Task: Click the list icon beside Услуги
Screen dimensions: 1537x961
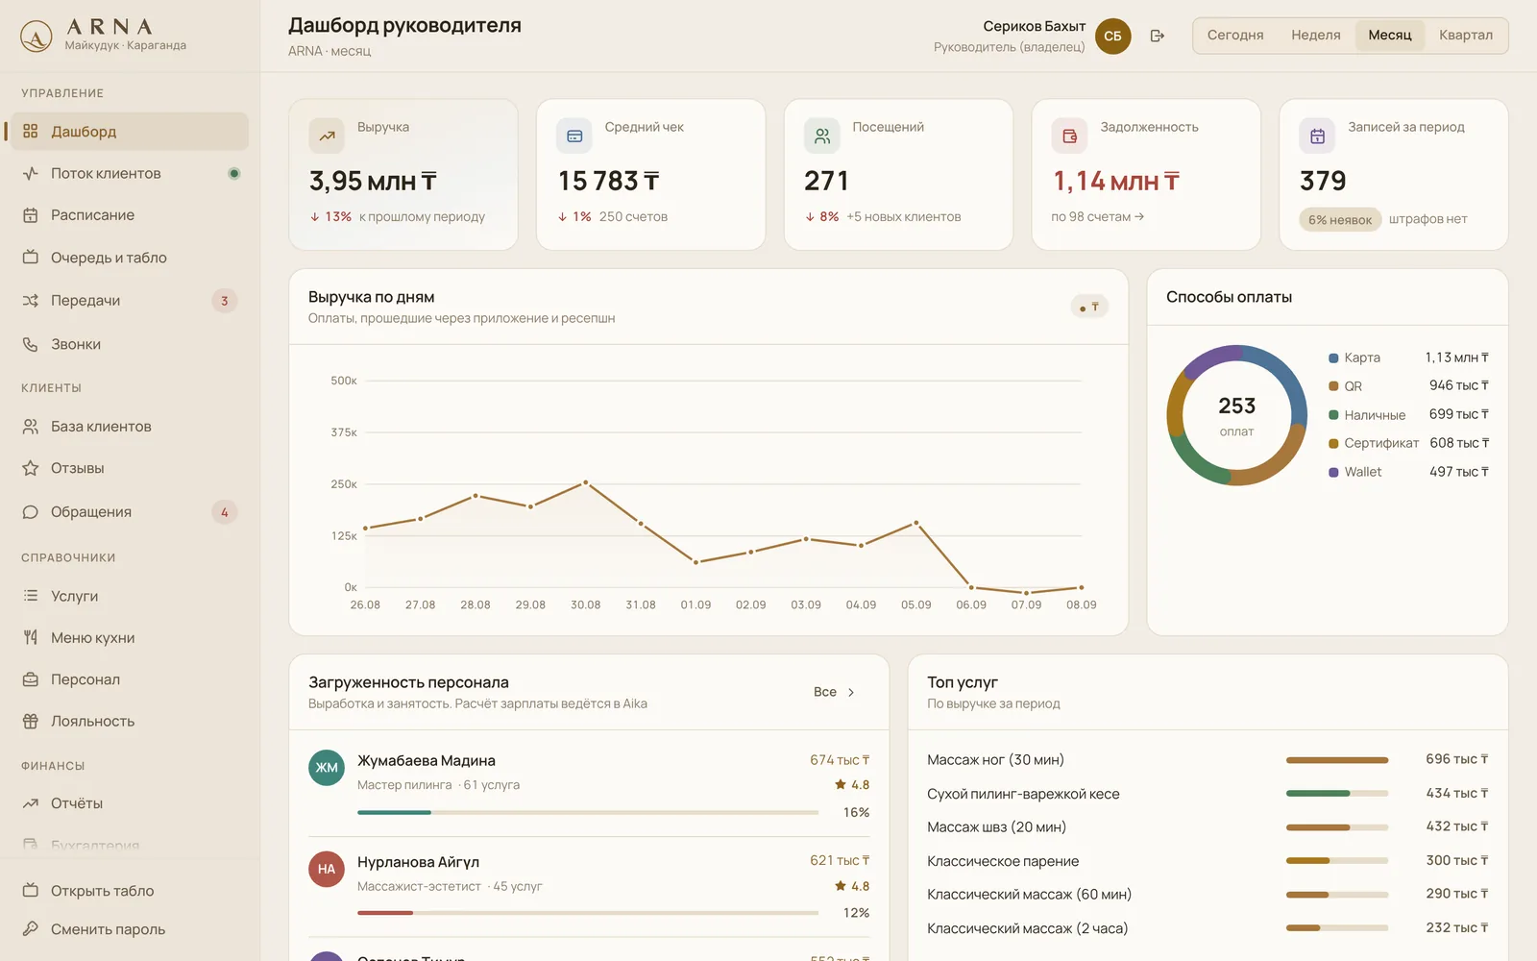Action: (31, 596)
